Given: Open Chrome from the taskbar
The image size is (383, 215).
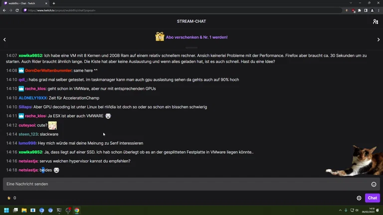Looking at the screenshot, I should (x=77, y=211).
